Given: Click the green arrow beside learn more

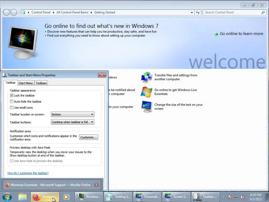Looking at the screenshot, I should pos(216,34).
